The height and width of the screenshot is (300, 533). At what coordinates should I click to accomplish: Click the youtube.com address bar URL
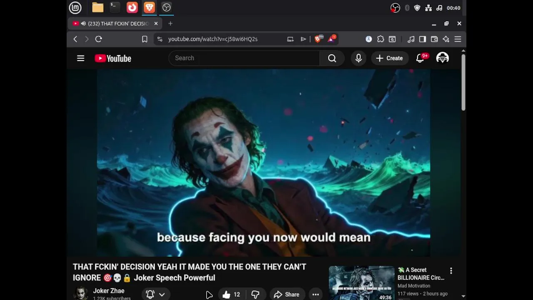(213, 39)
